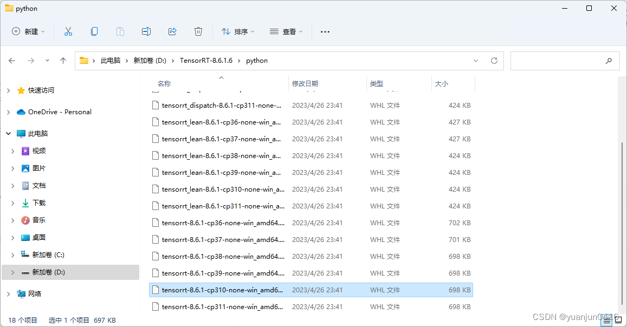
Task: Select tensorrt_lean-8.6.1-cp37 file
Action: tap(311, 139)
